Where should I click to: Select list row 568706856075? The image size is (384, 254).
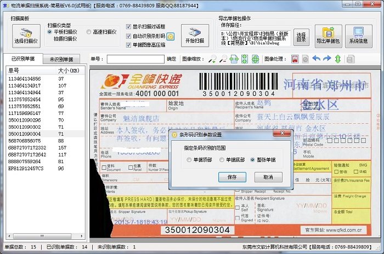[x=46, y=141]
